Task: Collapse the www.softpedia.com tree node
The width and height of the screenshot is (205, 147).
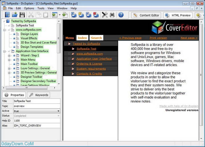Action: click(x=5, y=30)
